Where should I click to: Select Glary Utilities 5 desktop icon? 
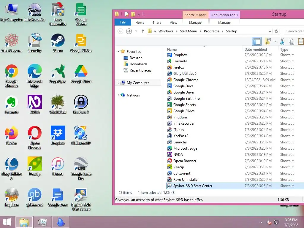pos(12,169)
